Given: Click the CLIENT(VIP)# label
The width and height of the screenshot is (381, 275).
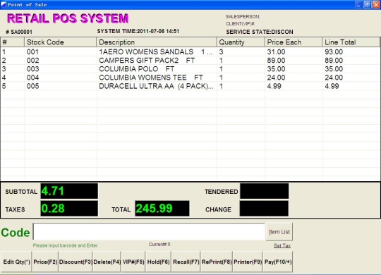Looking at the screenshot, I should pyautogui.click(x=241, y=23).
